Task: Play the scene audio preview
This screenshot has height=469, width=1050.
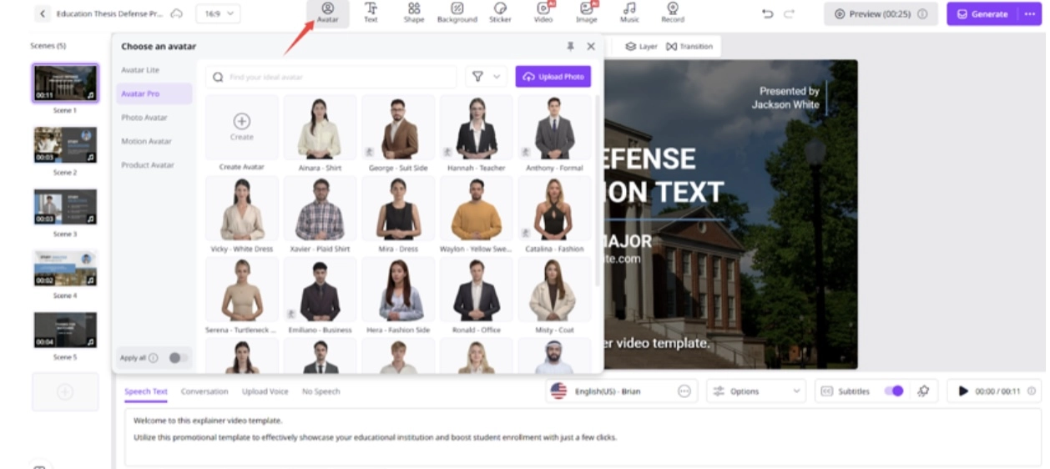Action: 964,391
